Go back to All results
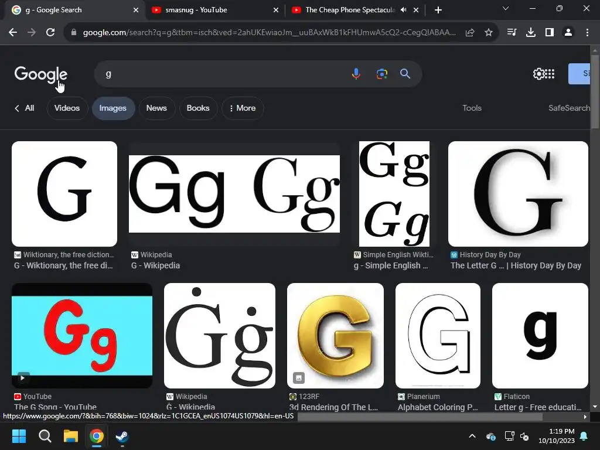The height and width of the screenshot is (450, 600). pos(25,108)
